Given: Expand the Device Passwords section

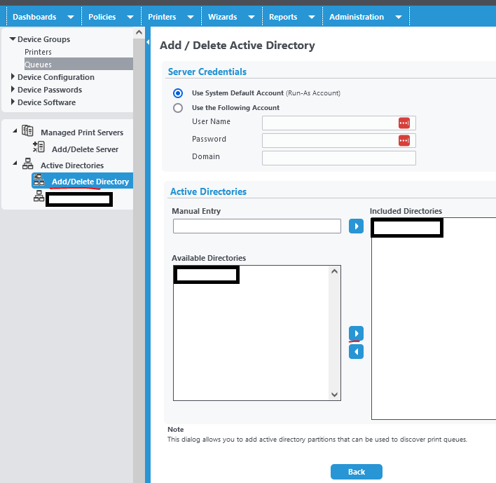Looking at the screenshot, I should point(13,90).
